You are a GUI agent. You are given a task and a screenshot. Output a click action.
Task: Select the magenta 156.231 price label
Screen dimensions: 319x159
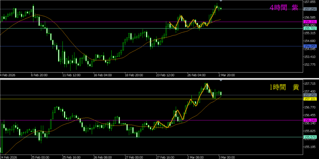(x=310, y=22)
